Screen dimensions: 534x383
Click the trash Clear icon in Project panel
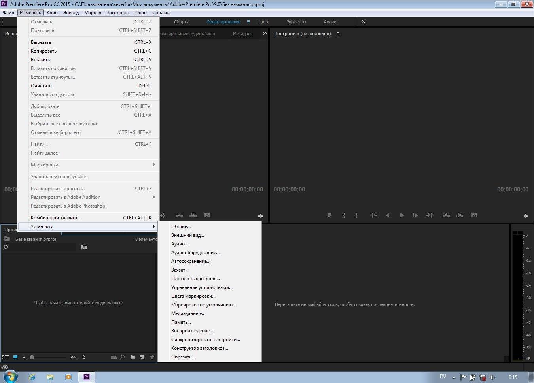(x=151, y=357)
